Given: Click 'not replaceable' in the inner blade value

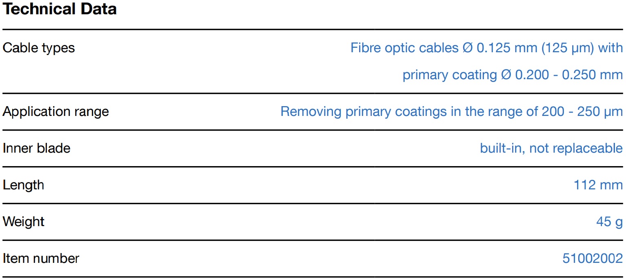Looking at the screenshot, I should coord(576,148).
